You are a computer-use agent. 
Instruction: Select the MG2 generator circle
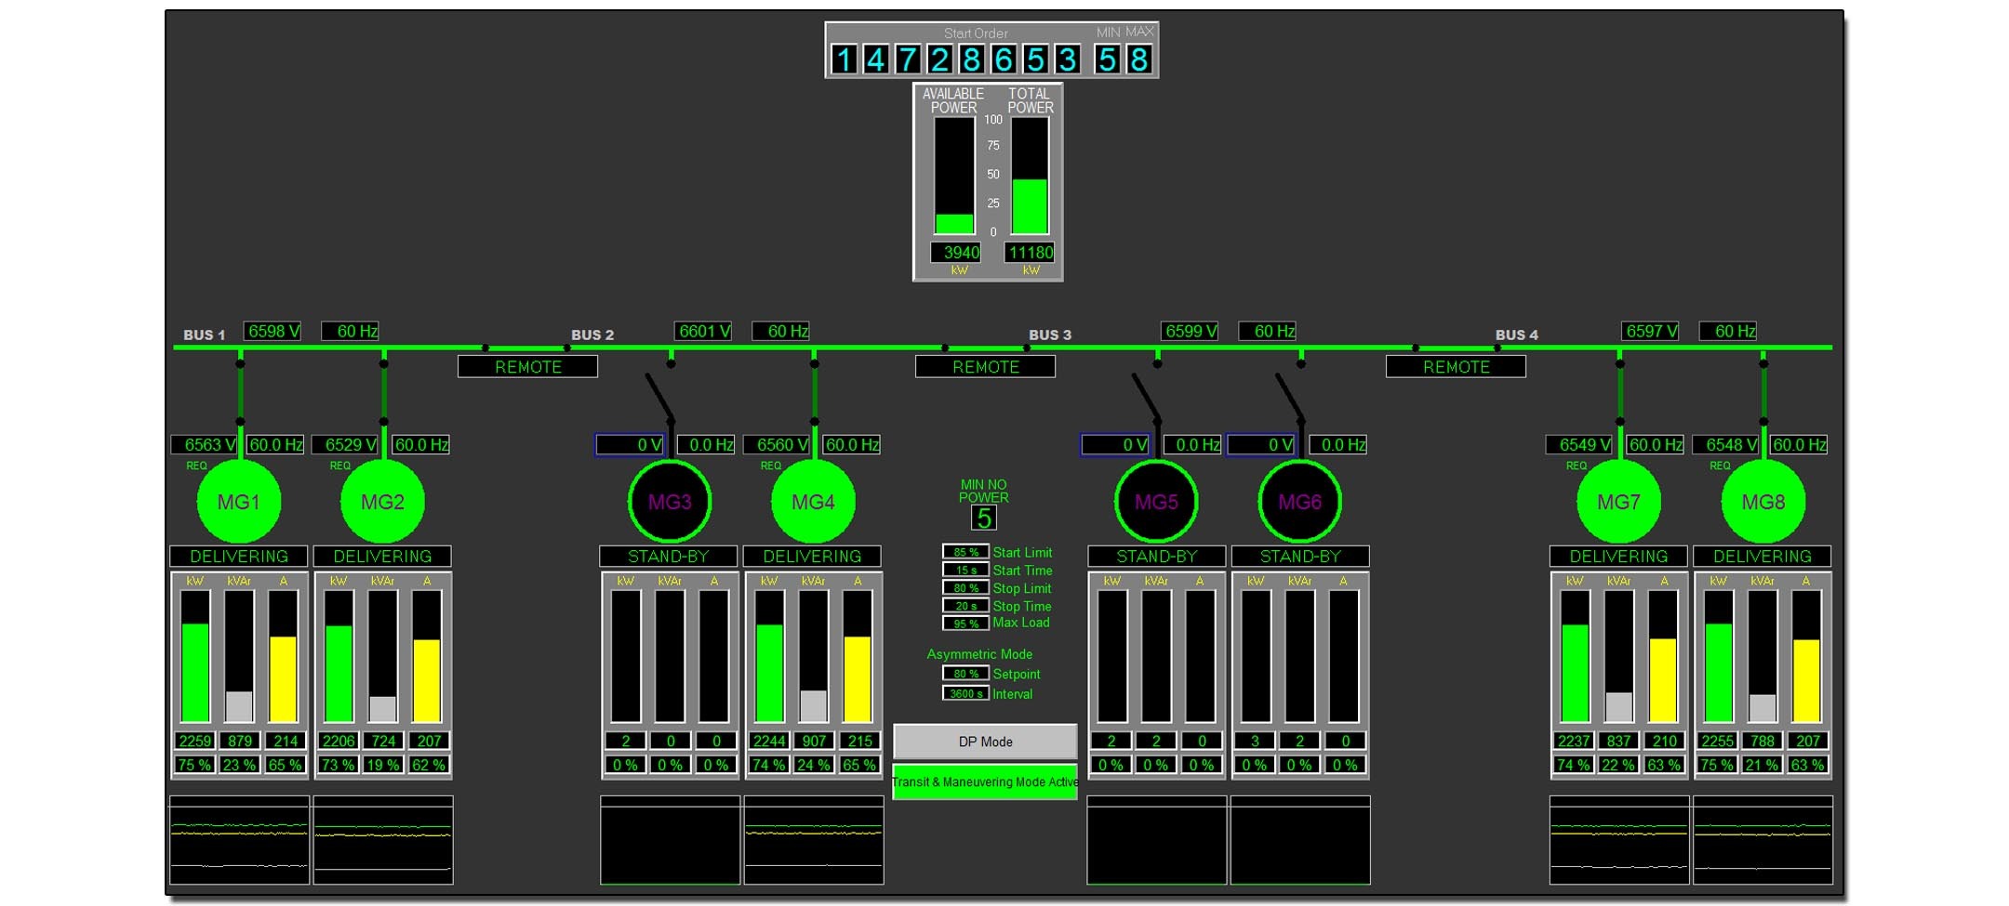coord(382,502)
